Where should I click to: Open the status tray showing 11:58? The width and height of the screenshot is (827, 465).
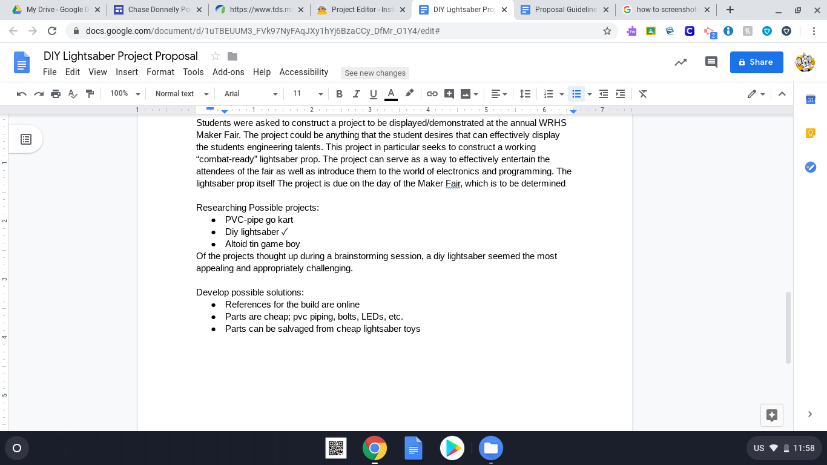[x=784, y=448]
